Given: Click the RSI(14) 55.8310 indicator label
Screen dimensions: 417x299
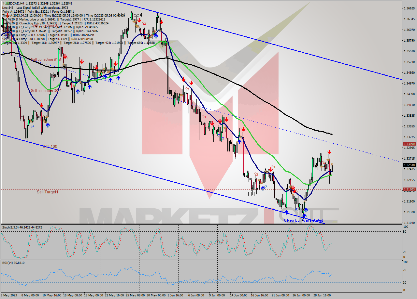Looking at the screenshot, I should (x=13, y=263).
